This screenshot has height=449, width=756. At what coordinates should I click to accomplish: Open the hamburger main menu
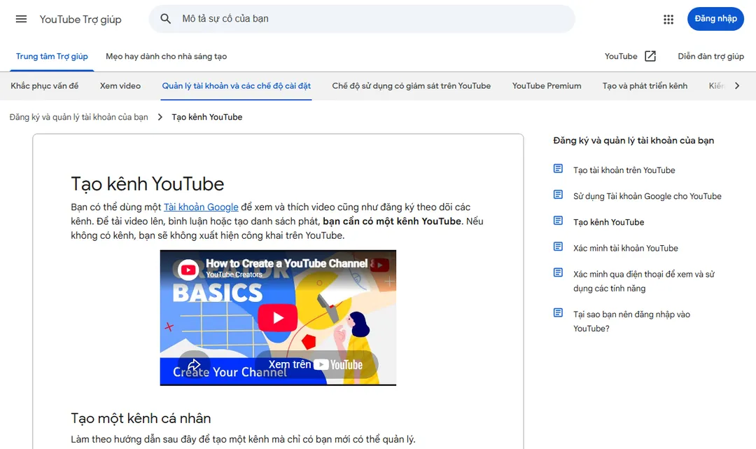(x=21, y=20)
